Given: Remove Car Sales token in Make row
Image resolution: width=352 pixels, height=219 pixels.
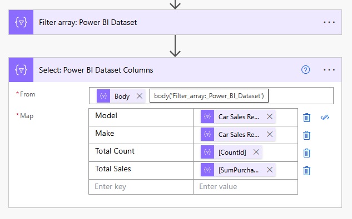Looking at the screenshot, I should [270, 134].
